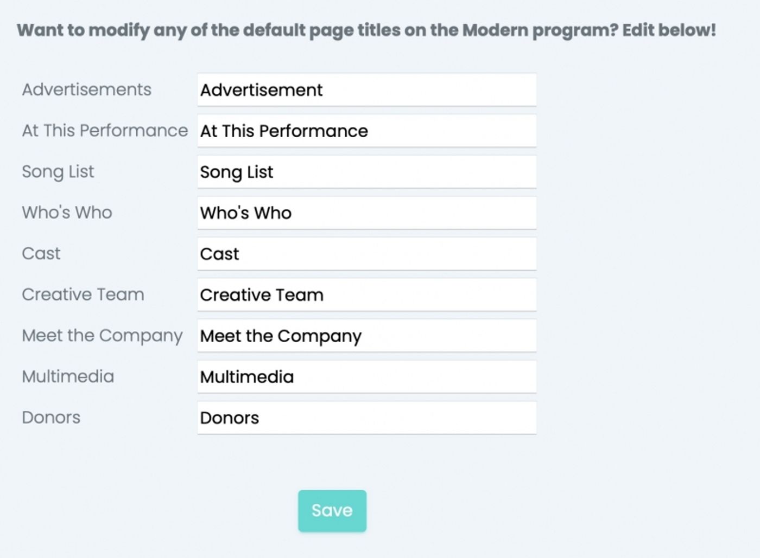The width and height of the screenshot is (760, 558).
Task: Select the gray Song List label
Action: (x=58, y=171)
